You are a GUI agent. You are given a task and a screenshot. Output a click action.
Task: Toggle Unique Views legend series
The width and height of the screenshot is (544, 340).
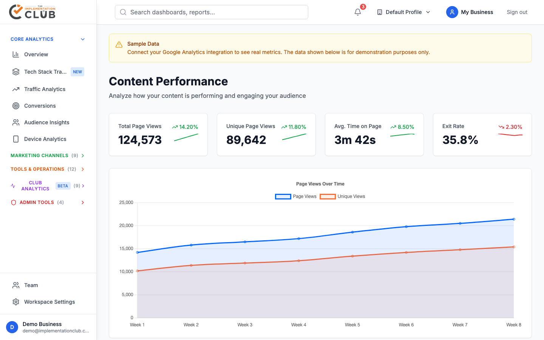coord(342,196)
